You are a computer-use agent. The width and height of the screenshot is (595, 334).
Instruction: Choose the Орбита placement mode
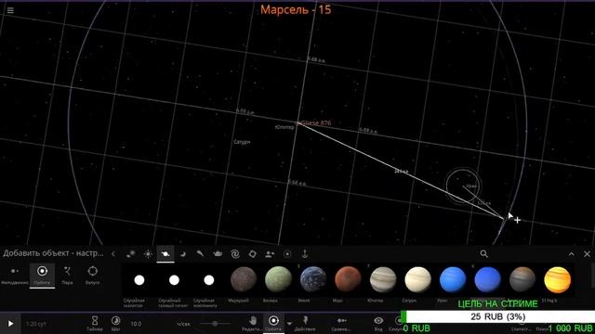click(42, 275)
